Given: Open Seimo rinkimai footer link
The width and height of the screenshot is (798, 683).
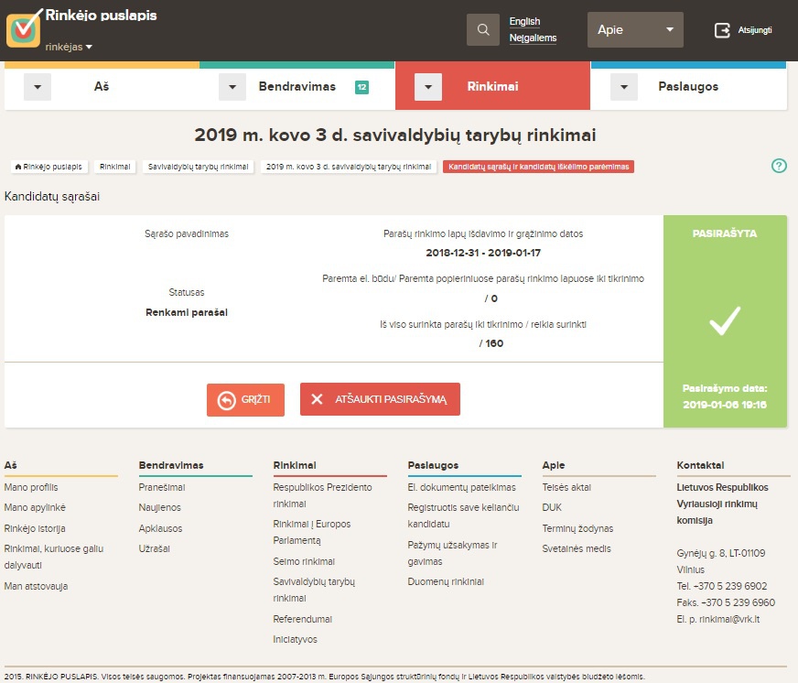Looking at the screenshot, I should pyautogui.click(x=304, y=562).
